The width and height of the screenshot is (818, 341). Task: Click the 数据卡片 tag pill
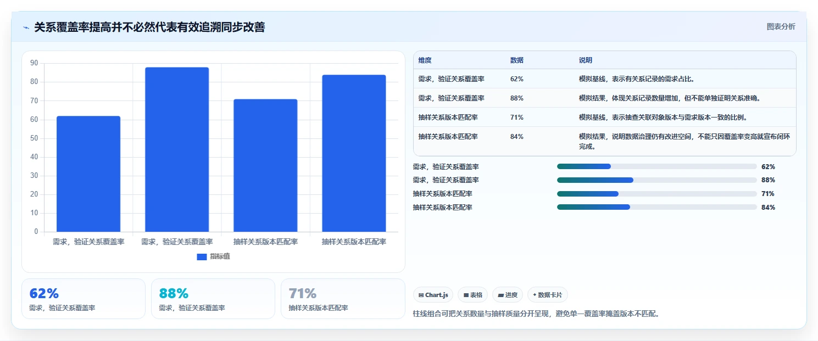pos(547,295)
